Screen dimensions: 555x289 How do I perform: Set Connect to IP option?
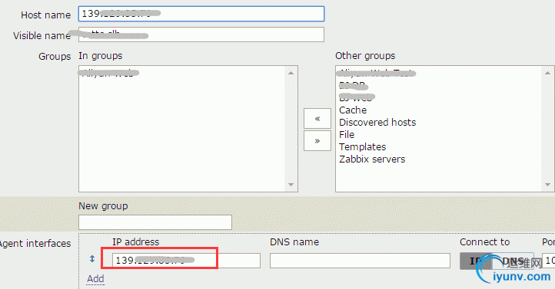tap(476, 261)
